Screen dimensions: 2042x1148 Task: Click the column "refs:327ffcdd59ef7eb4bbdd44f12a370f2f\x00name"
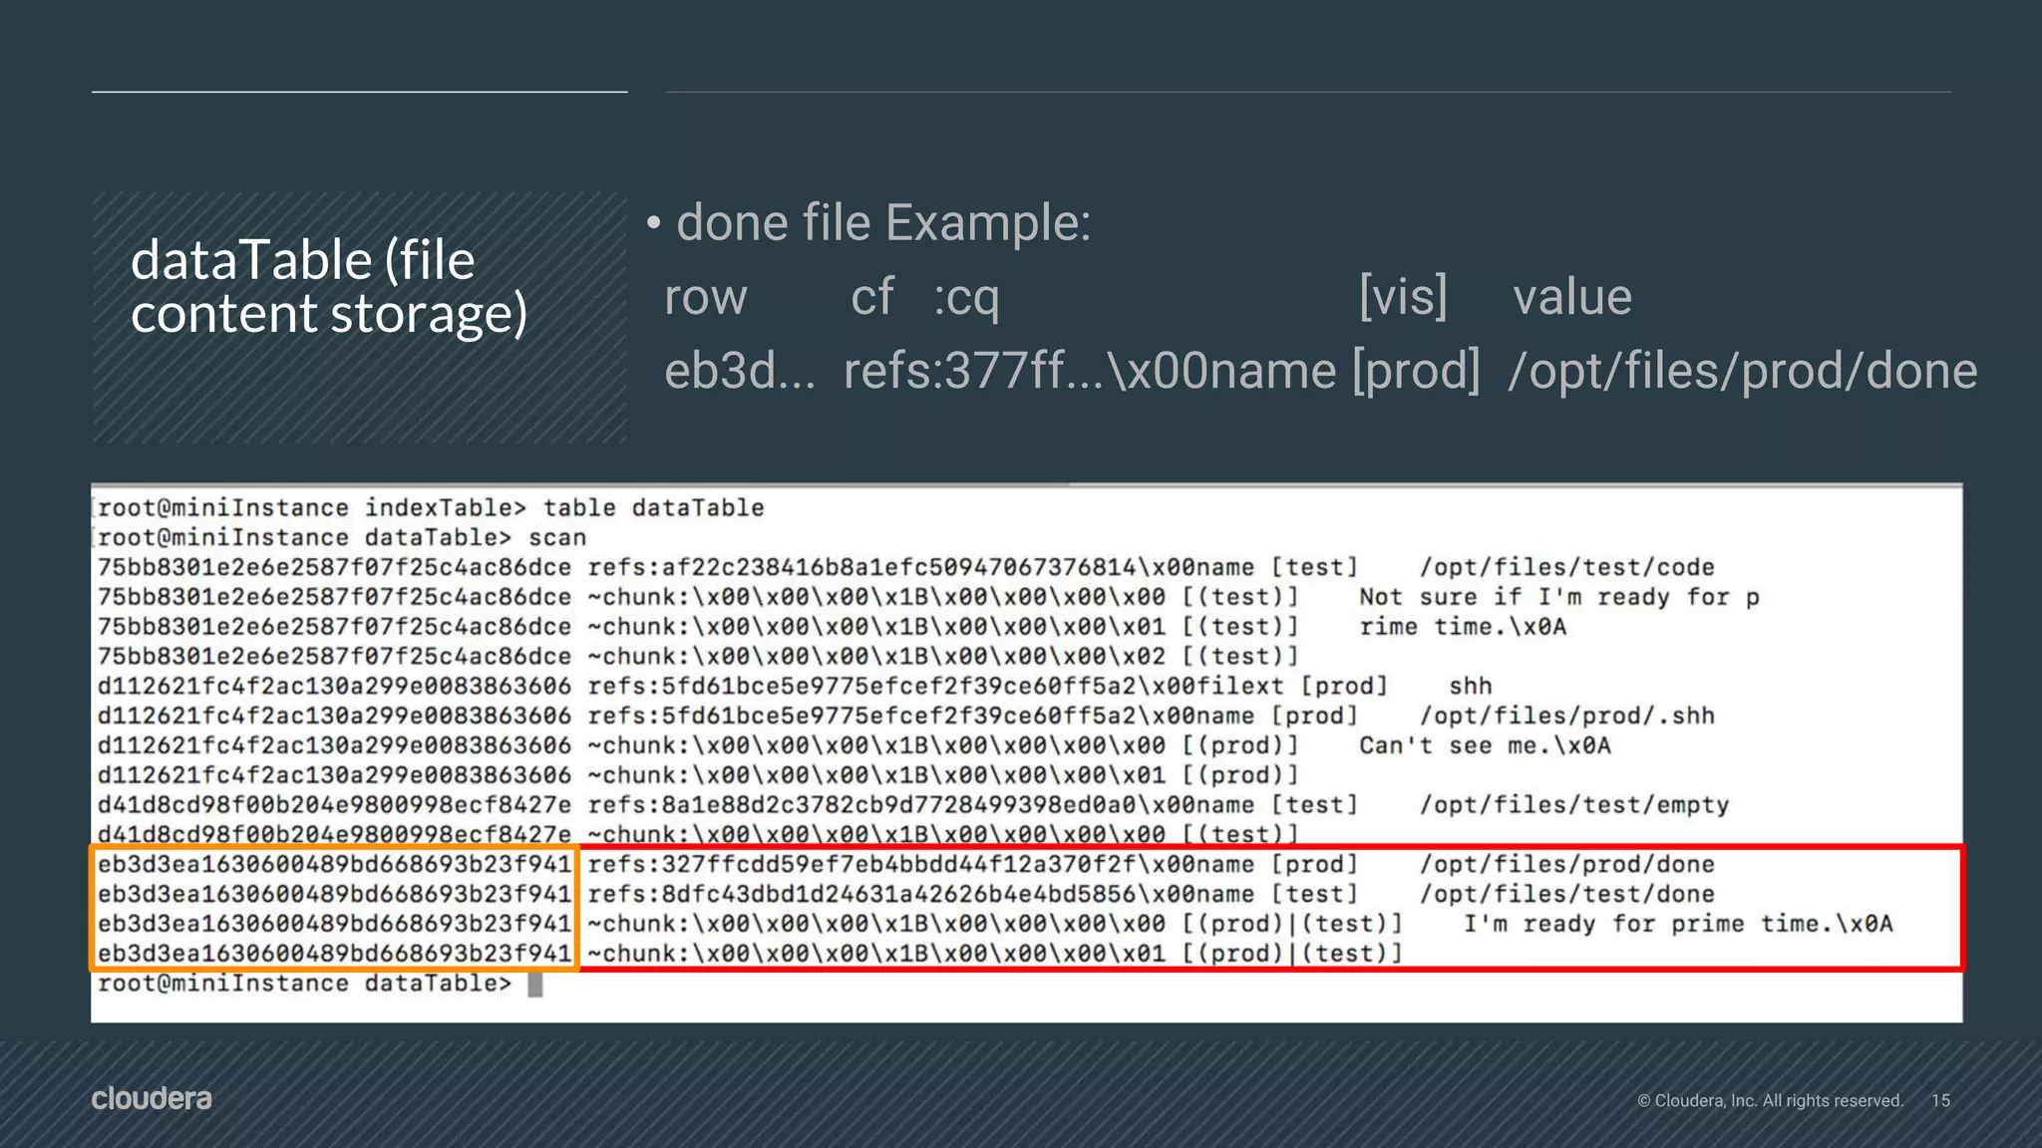coord(920,865)
